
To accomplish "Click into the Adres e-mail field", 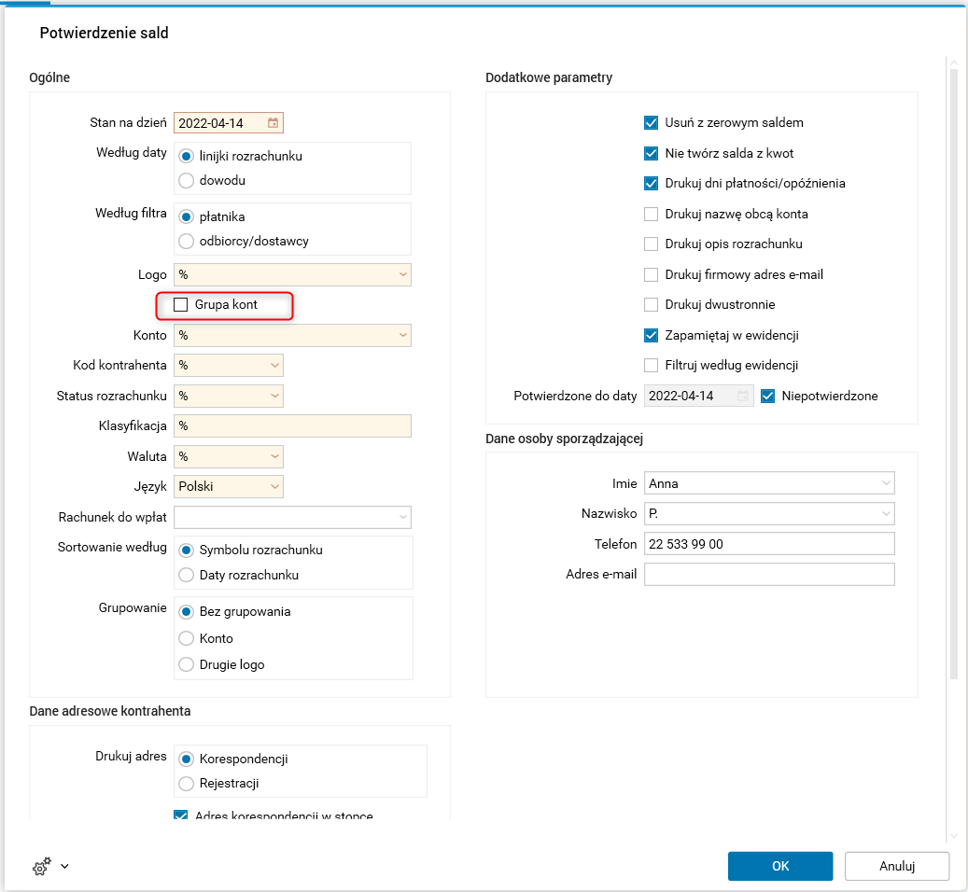I will [769, 574].
